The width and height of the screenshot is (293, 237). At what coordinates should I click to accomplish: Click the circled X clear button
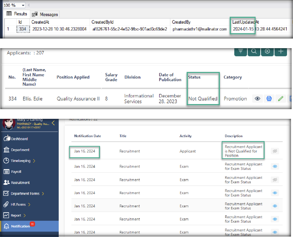click(267, 52)
